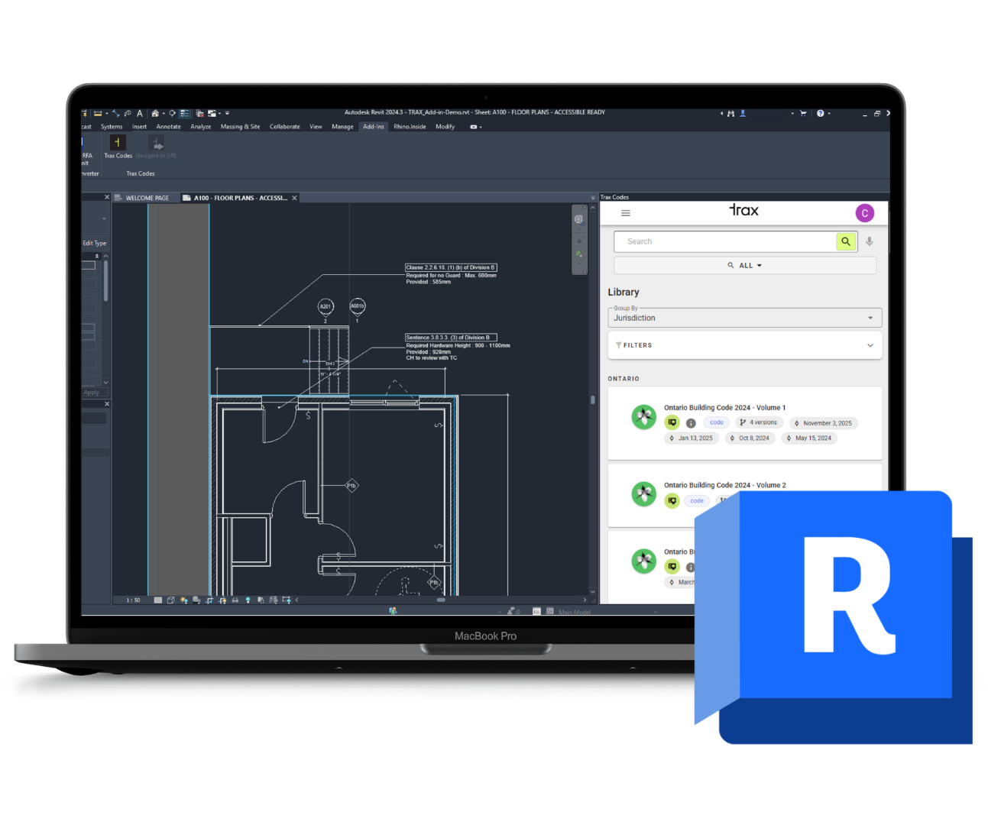The height and width of the screenshot is (828, 988).
Task: Open the purple C user avatar
Action: coord(864,213)
